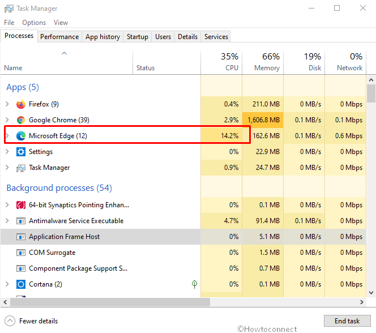The image size is (376, 333).
Task: Sort by the Name column header
Action: (x=67, y=62)
